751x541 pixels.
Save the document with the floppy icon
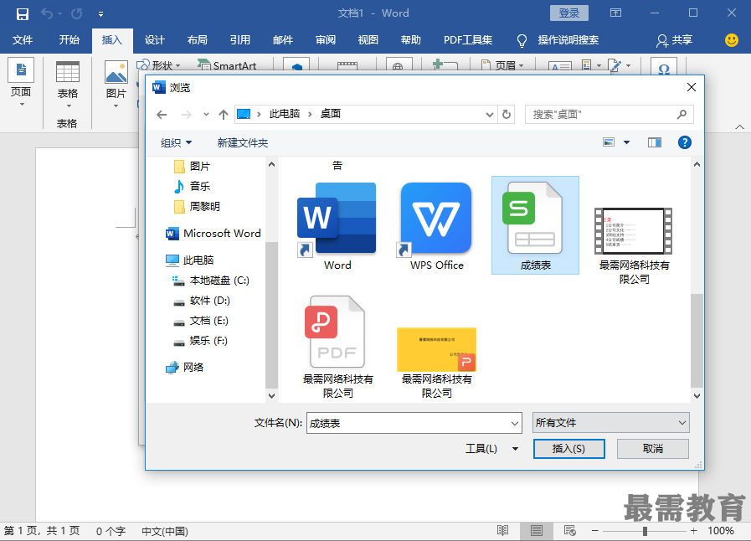tap(22, 13)
